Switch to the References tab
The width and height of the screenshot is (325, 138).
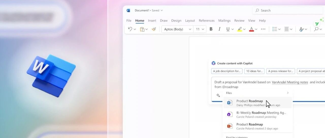click(x=207, y=21)
